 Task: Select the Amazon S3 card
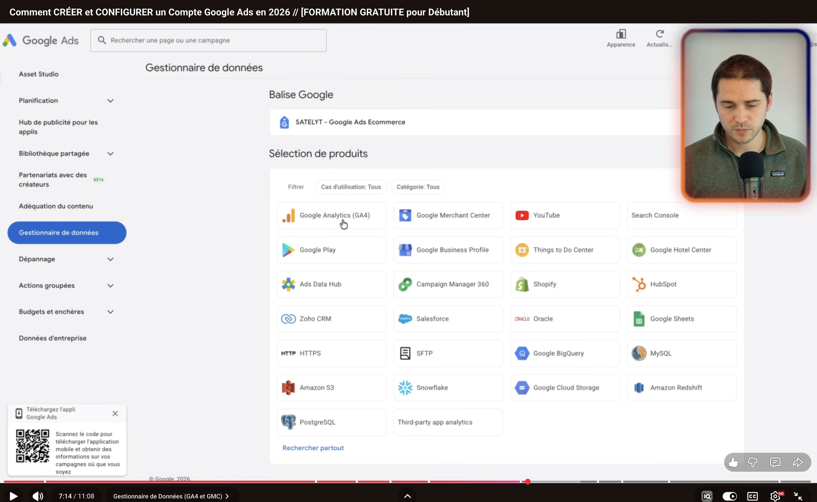[331, 388]
